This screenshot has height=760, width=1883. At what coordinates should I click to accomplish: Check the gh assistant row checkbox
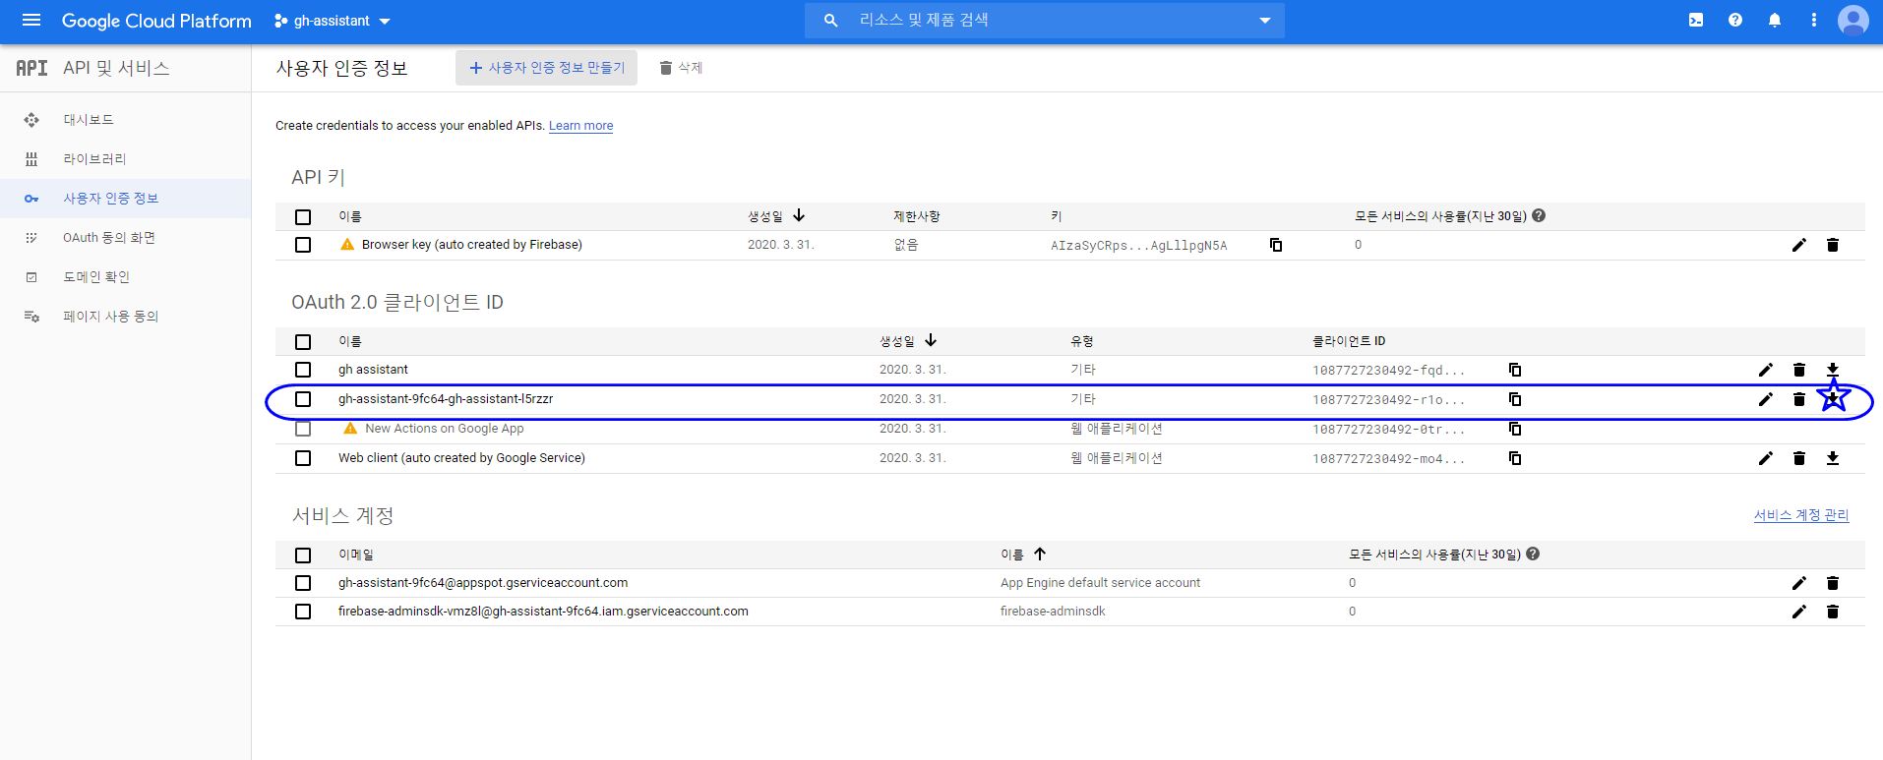tap(303, 370)
